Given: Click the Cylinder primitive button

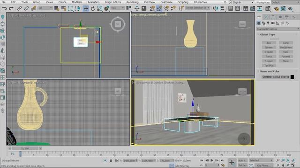Looking at the screenshot, I should (x=269, y=52).
